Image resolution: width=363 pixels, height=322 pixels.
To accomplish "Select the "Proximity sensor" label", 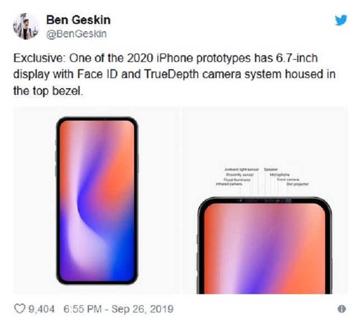I will click(241, 174).
